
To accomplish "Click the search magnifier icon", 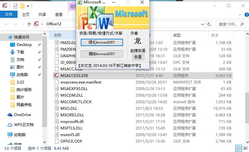I will click(x=242, y=24).
